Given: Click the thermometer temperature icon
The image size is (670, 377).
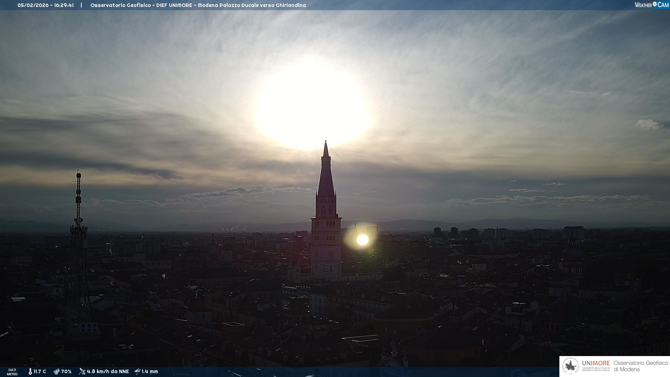Looking at the screenshot, I should coord(30,371).
